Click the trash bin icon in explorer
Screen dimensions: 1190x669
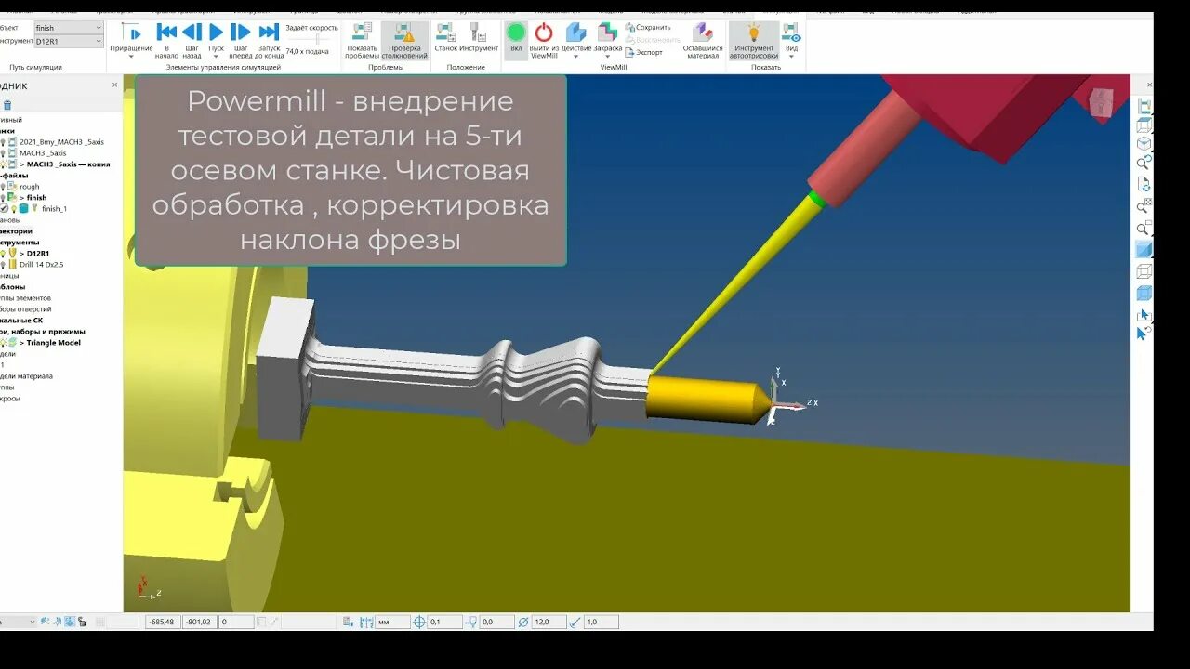pos(7,105)
